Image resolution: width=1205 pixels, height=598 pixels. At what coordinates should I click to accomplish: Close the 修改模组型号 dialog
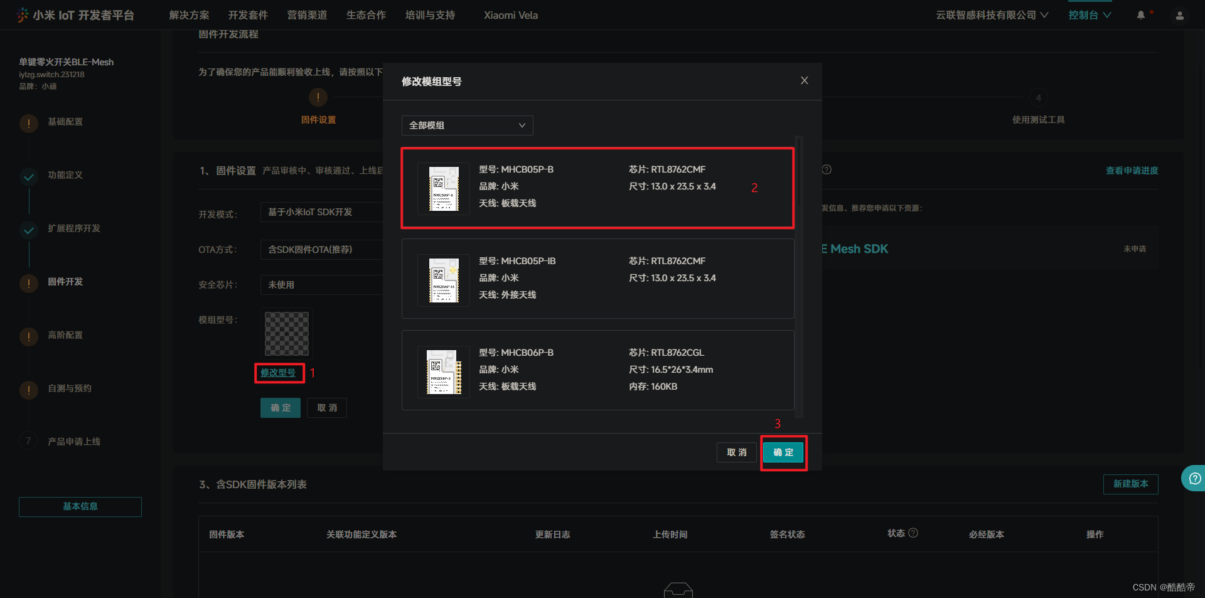804,80
